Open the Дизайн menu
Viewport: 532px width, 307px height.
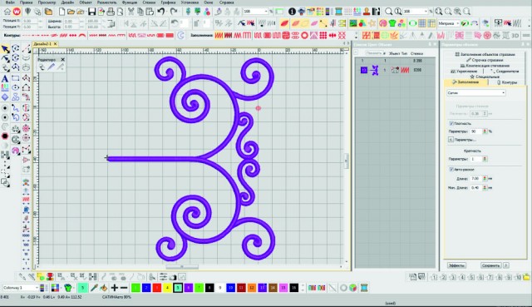click(x=67, y=2)
